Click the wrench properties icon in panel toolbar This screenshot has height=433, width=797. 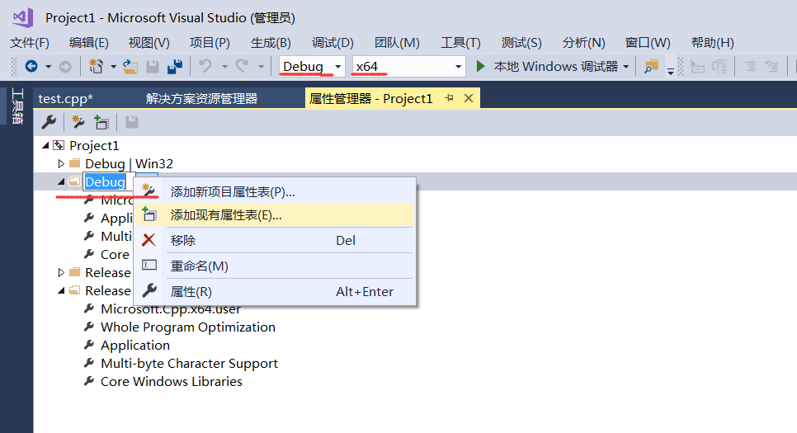pyautogui.click(x=49, y=122)
